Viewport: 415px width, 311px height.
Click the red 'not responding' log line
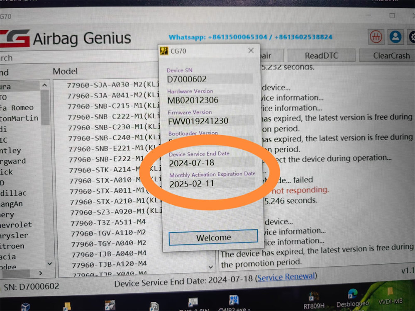300,190
